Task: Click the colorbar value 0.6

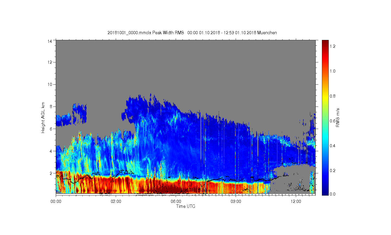Action: tap(333, 121)
